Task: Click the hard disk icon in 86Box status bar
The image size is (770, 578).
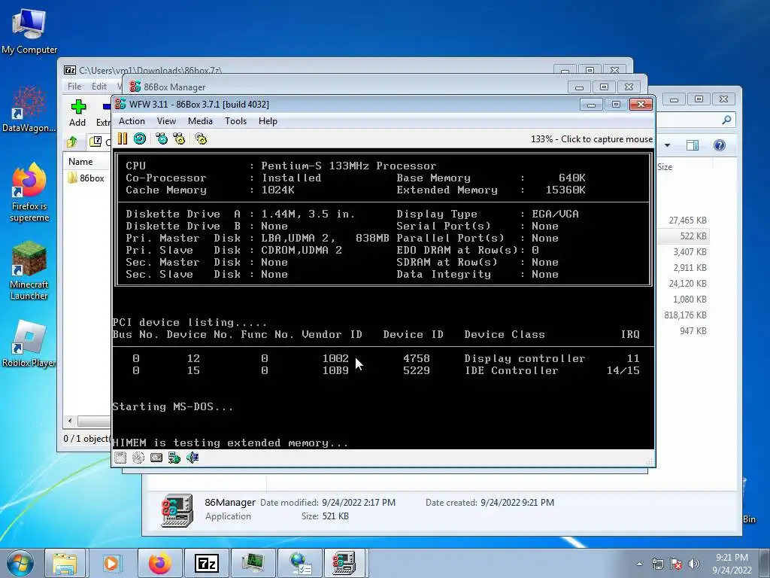Action: coord(156,458)
